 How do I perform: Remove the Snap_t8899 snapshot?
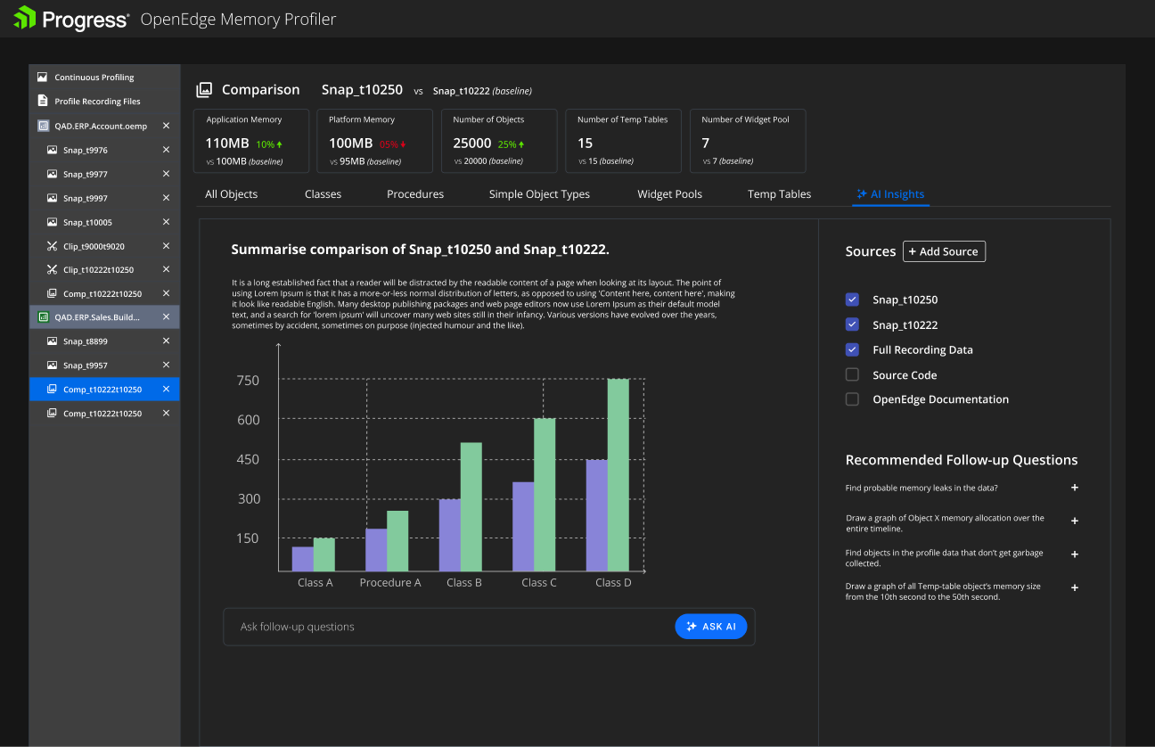tap(166, 341)
